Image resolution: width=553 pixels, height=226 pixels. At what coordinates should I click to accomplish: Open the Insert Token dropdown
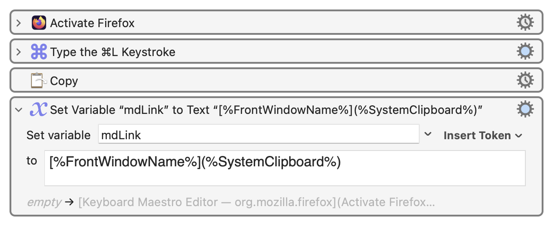point(482,135)
